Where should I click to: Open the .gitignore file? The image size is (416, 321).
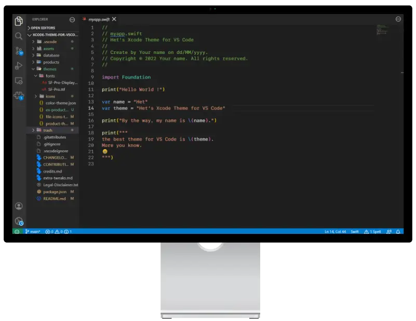pyautogui.click(x=52, y=144)
